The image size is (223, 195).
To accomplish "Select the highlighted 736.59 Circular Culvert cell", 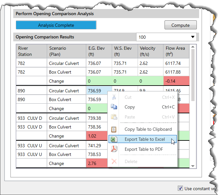I will tap(99, 91).
